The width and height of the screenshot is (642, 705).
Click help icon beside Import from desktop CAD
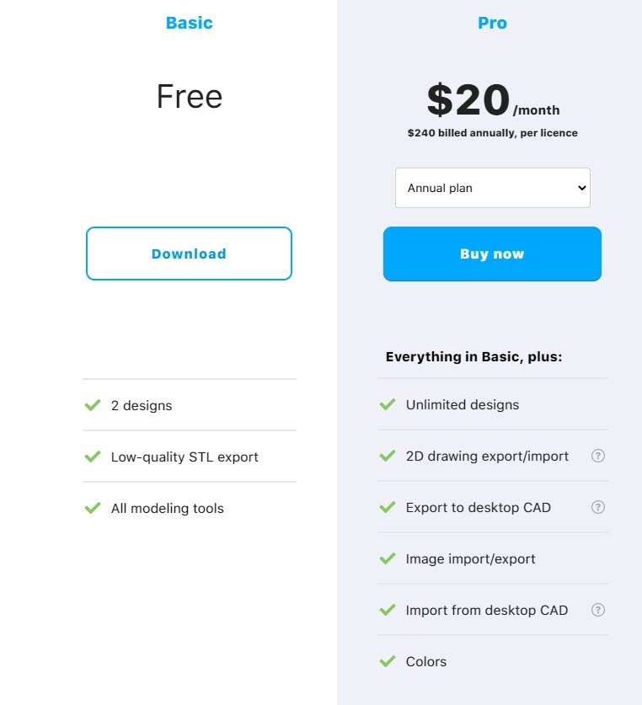pyautogui.click(x=598, y=610)
